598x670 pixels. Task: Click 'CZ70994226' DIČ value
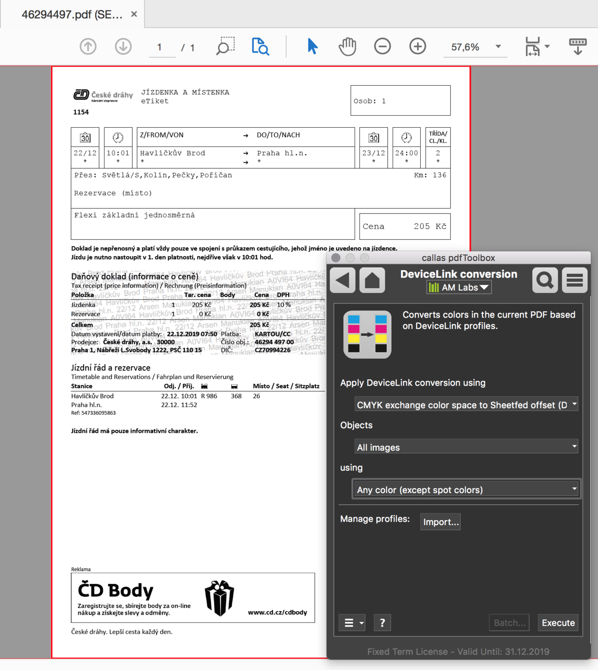click(272, 350)
